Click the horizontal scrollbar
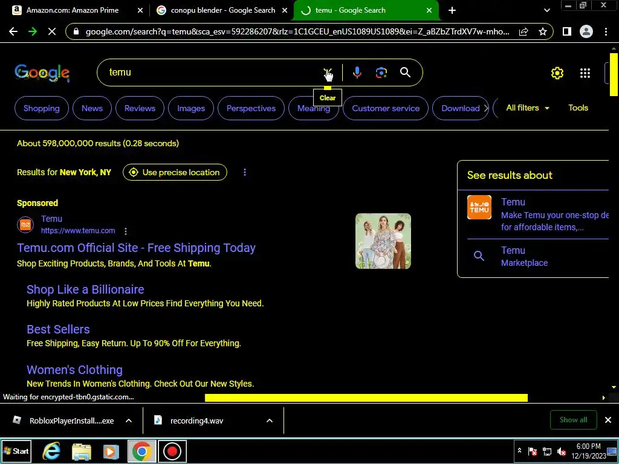 click(x=366, y=398)
